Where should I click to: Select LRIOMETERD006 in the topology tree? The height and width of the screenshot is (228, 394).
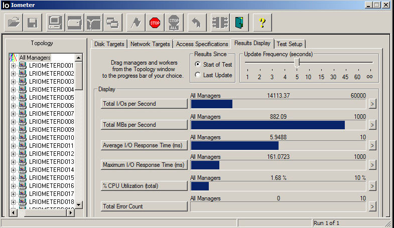tap(52, 106)
